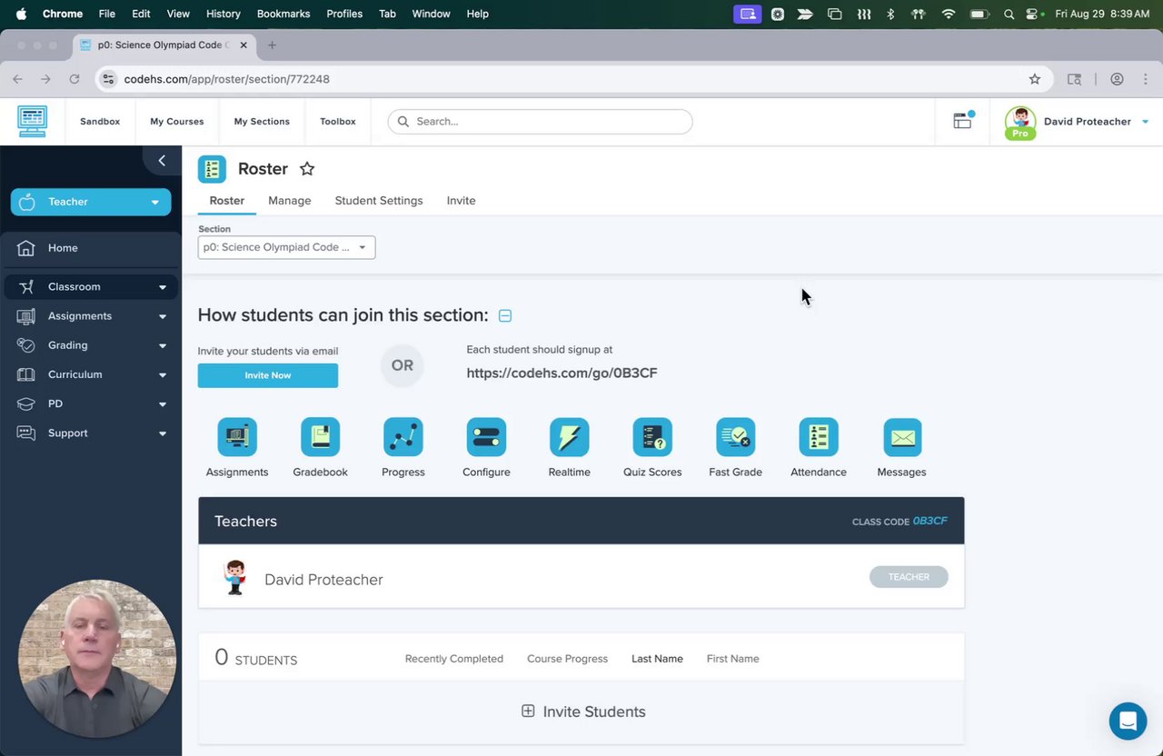Open the Quiz Scores icon
Viewport: 1163px width, 756px height.
pos(652,437)
